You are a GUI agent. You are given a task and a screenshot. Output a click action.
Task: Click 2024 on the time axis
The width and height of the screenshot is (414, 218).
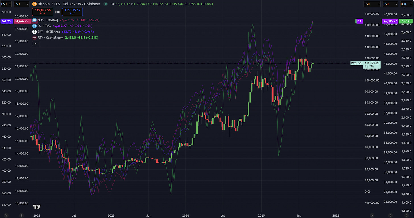[186, 215]
